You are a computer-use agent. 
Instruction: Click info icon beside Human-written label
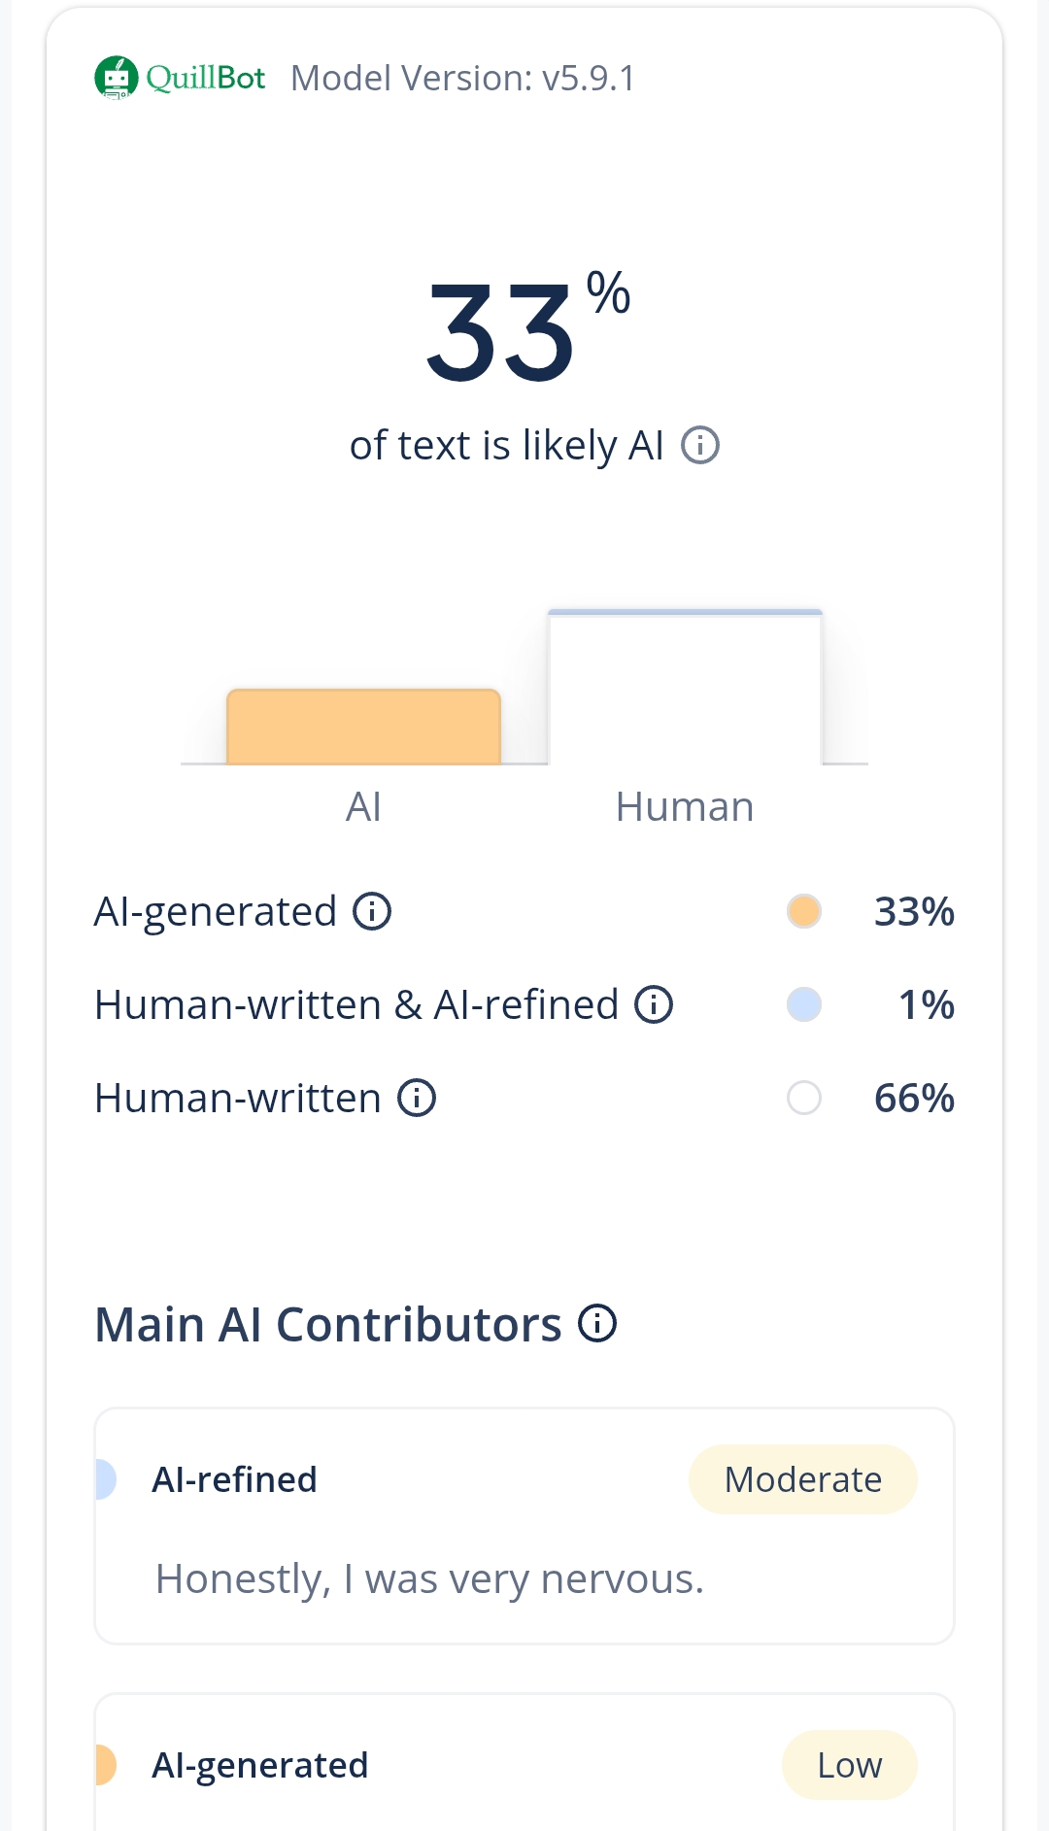417,1099
